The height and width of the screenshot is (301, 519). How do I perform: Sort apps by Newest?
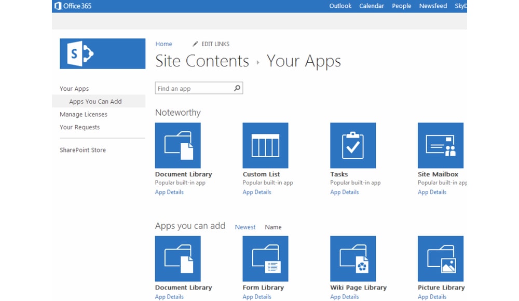coord(245,227)
